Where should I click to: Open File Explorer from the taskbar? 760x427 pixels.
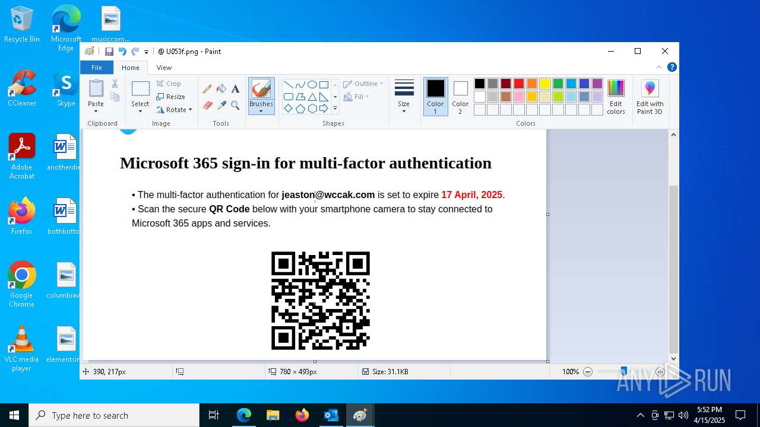tap(273, 415)
